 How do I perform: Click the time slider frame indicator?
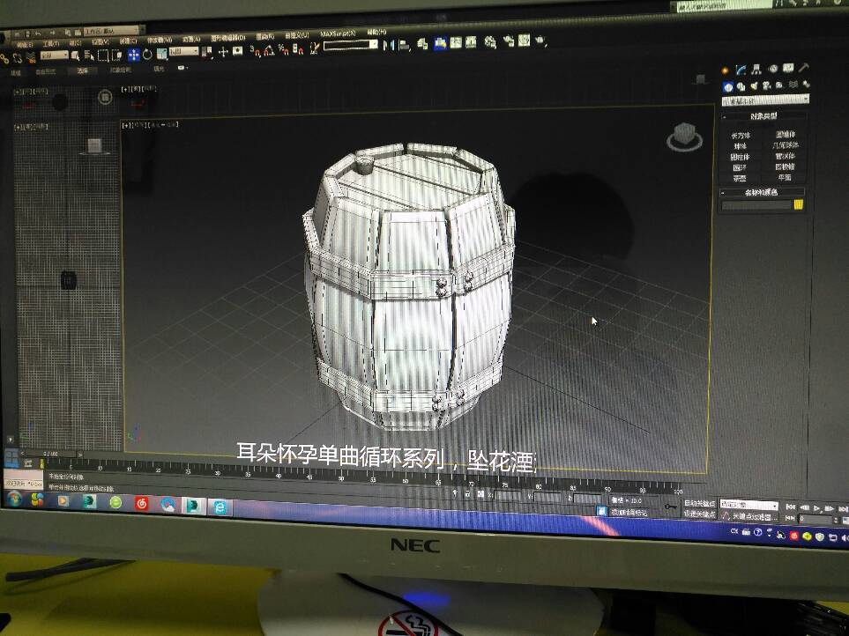pos(51,454)
